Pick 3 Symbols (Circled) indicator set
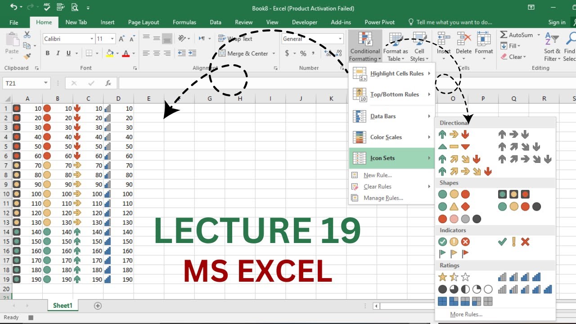The width and height of the screenshot is (576, 324). click(454, 242)
